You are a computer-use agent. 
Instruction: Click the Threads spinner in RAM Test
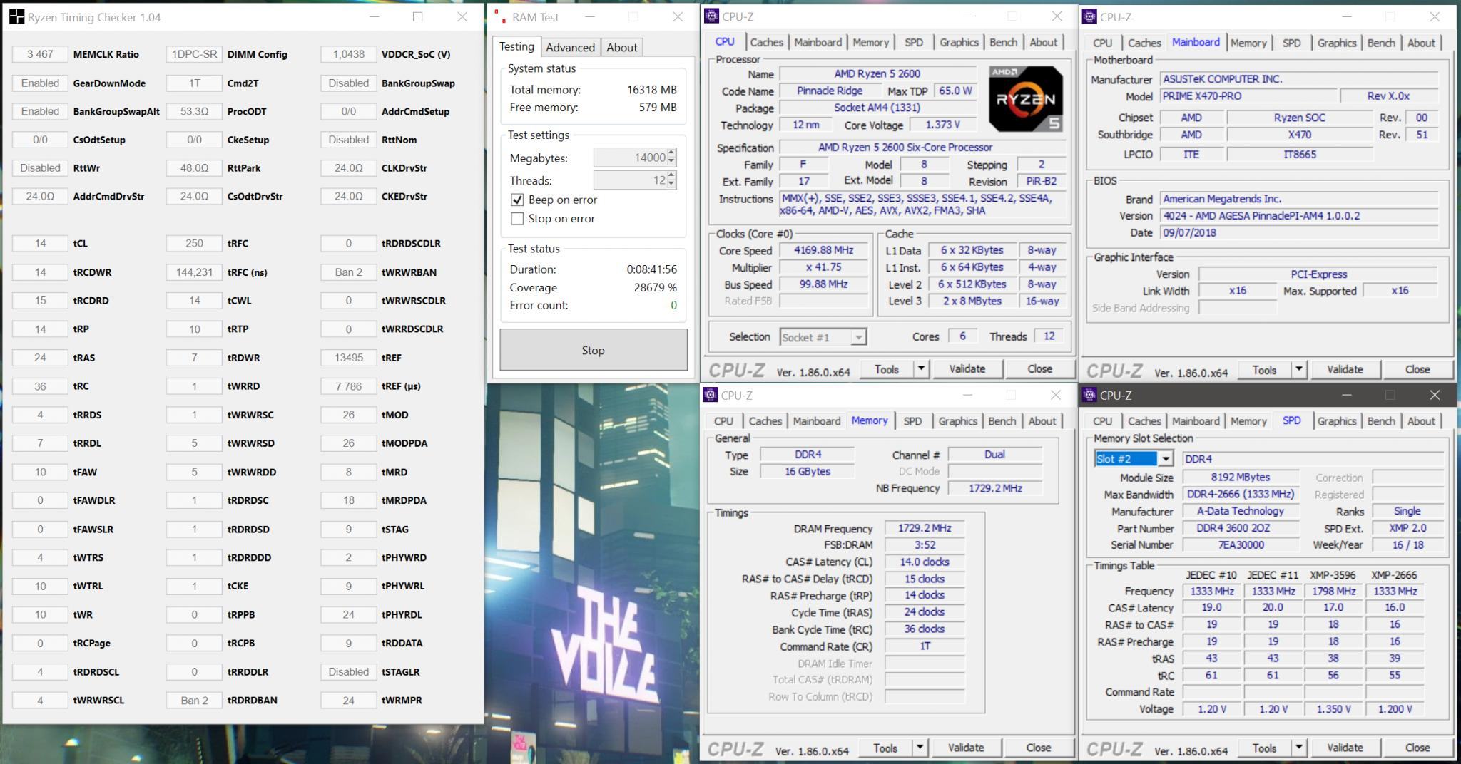click(671, 180)
